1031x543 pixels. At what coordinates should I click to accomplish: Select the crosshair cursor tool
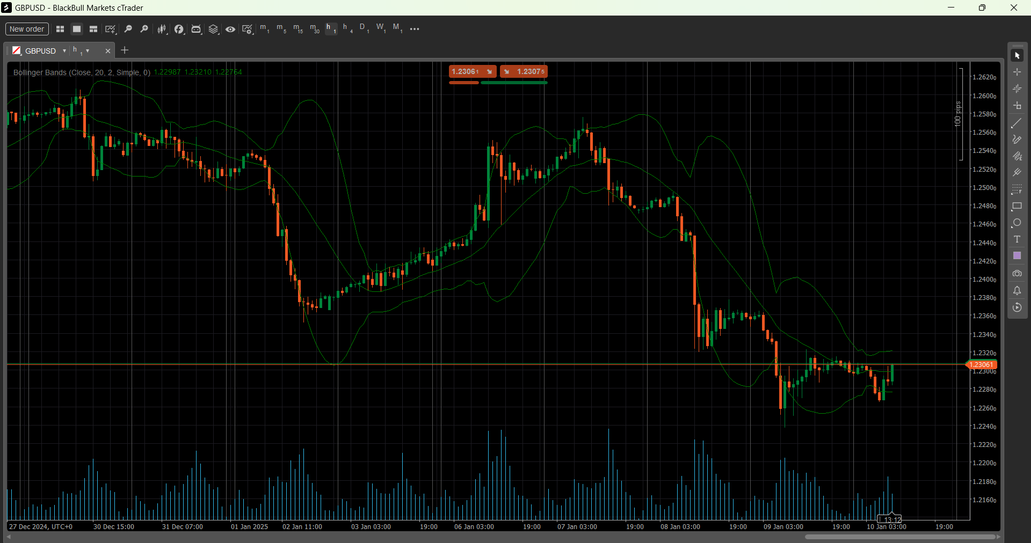[1017, 72]
